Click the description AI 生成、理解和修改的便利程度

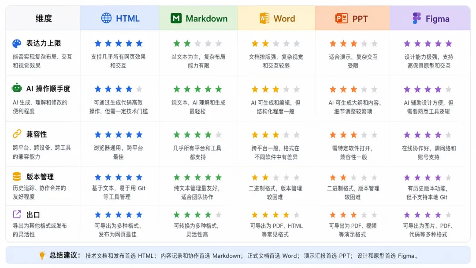[40, 106]
